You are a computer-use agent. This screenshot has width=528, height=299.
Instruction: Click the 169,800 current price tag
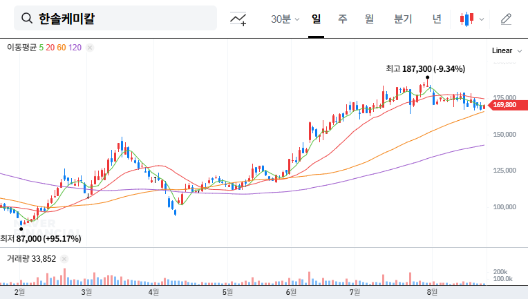[x=507, y=105]
